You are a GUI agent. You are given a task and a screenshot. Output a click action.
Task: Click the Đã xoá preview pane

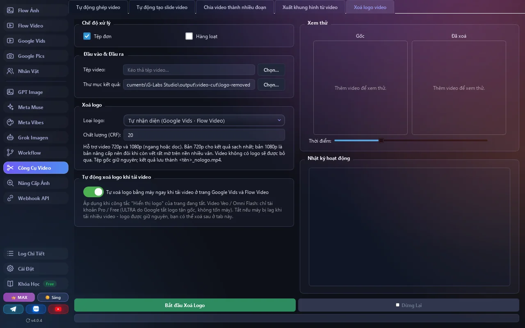pos(459,88)
